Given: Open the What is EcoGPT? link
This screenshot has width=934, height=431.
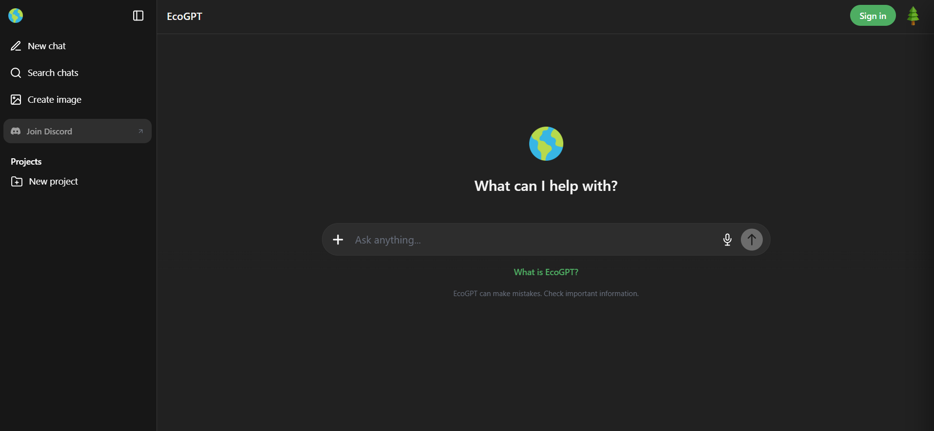Looking at the screenshot, I should tap(546, 272).
